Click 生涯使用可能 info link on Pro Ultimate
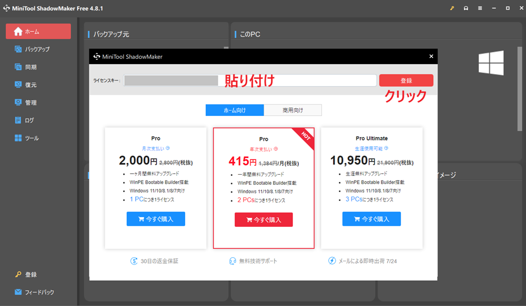The image size is (526, 306). point(372,149)
